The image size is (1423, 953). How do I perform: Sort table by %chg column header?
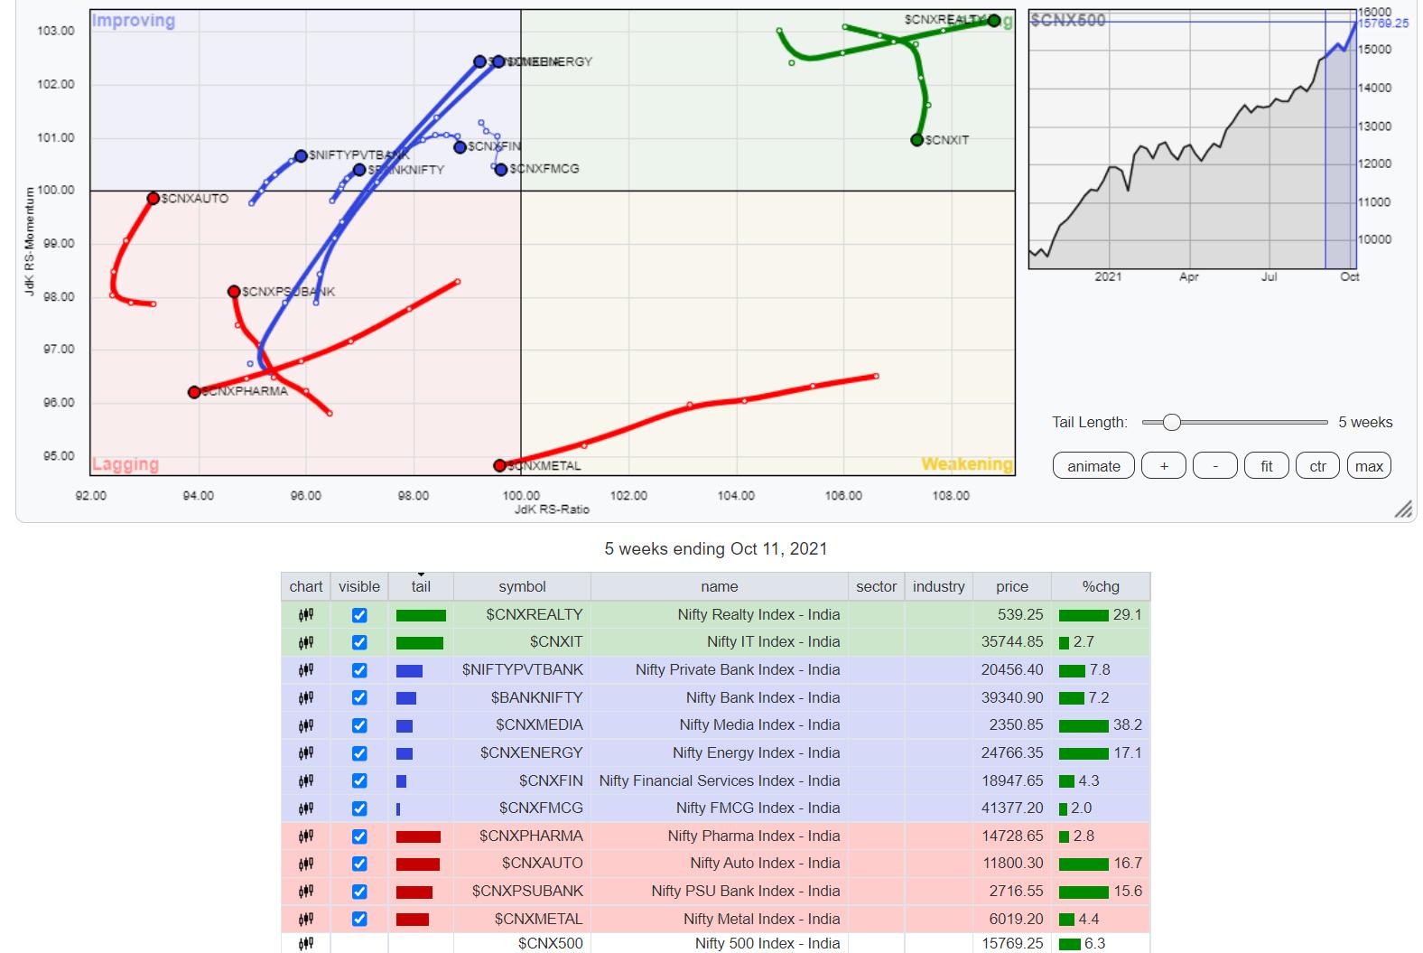pyautogui.click(x=1100, y=586)
